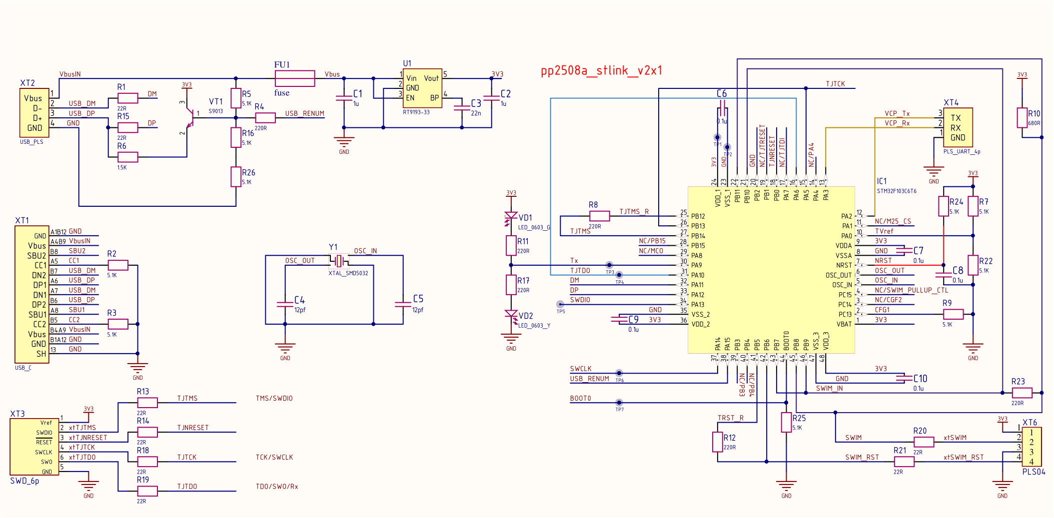The width and height of the screenshot is (1054, 518).
Task: Select resistor R8 symbol
Action: tap(599, 216)
